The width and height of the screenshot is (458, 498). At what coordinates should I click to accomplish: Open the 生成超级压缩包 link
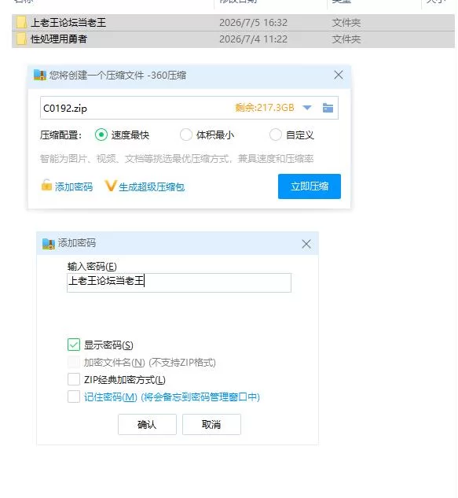152,187
